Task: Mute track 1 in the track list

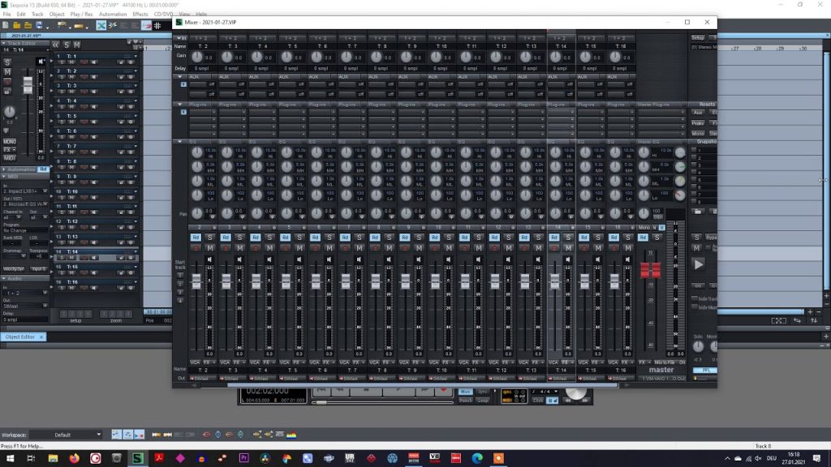Action: 71,62
